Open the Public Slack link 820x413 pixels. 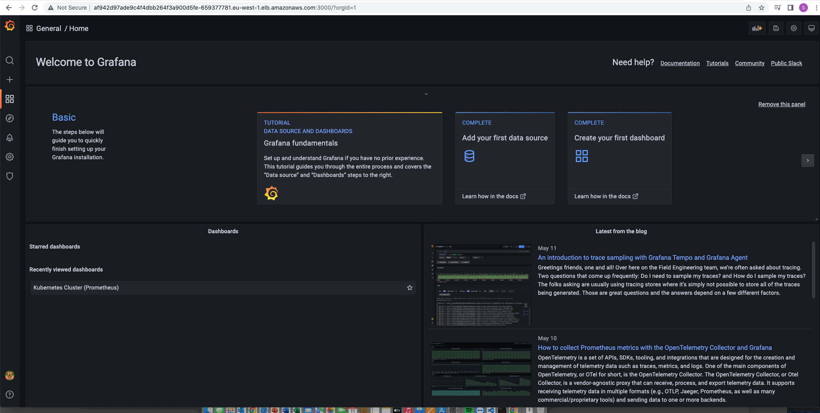pos(787,63)
